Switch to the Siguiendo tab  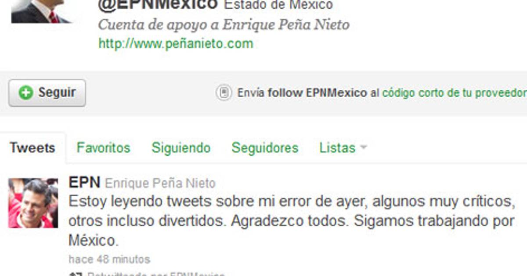click(181, 148)
